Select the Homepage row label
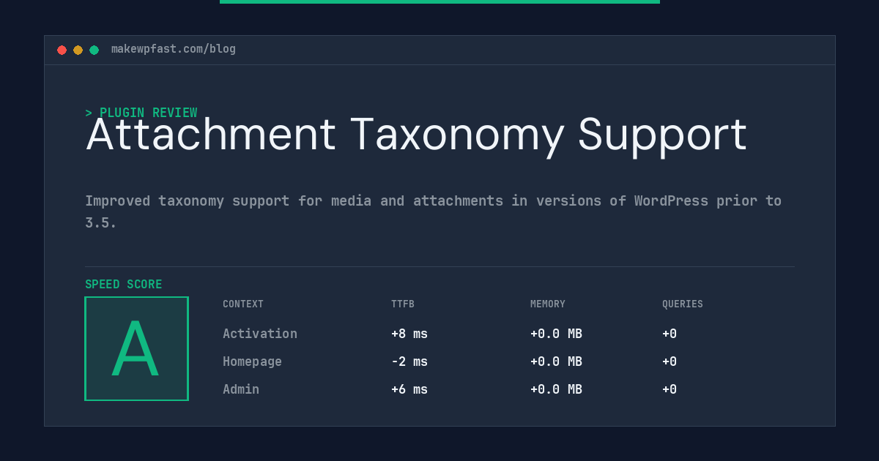 [252, 361]
